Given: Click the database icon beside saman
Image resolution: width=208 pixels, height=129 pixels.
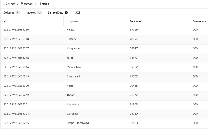Looking at the screenshot, I should 22,4.
